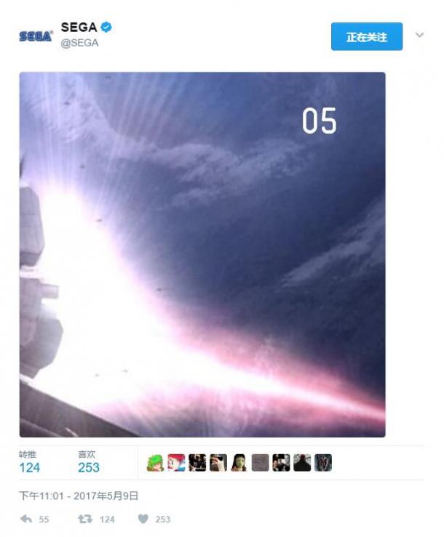Like the tweet with the heart icon

pyautogui.click(x=143, y=519)
